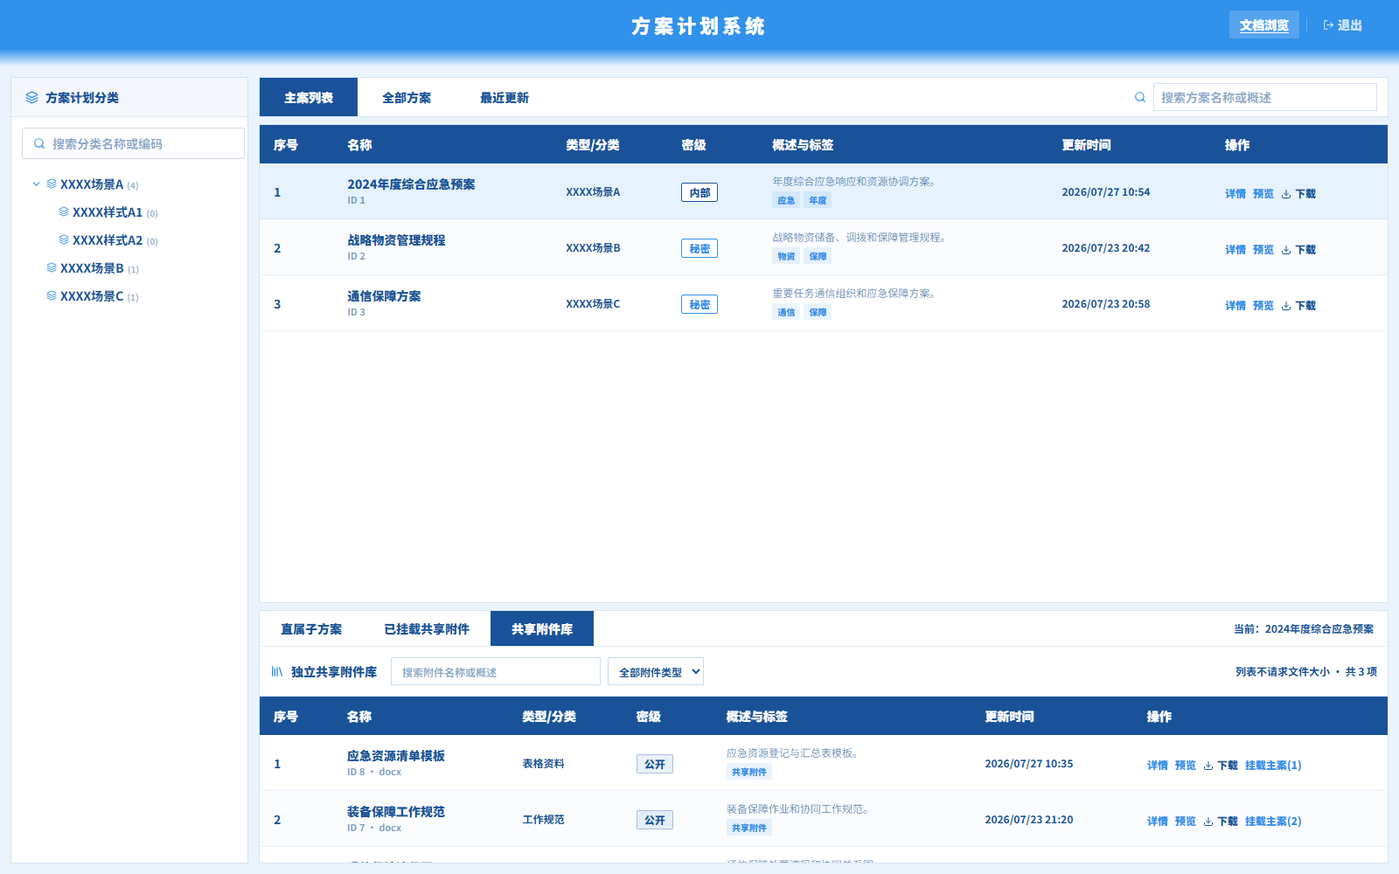Open 详情 for 通信保障方案
This screenshot has width=1399, height=874.
coord(1235,306)
